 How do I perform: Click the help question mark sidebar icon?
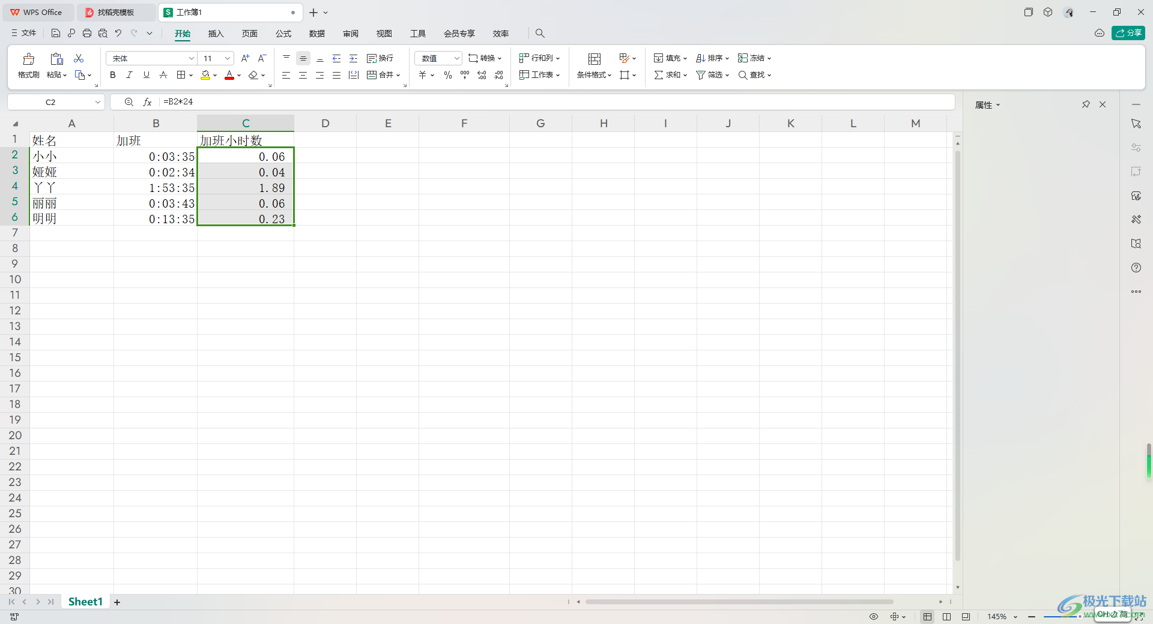pos(1136,268)
